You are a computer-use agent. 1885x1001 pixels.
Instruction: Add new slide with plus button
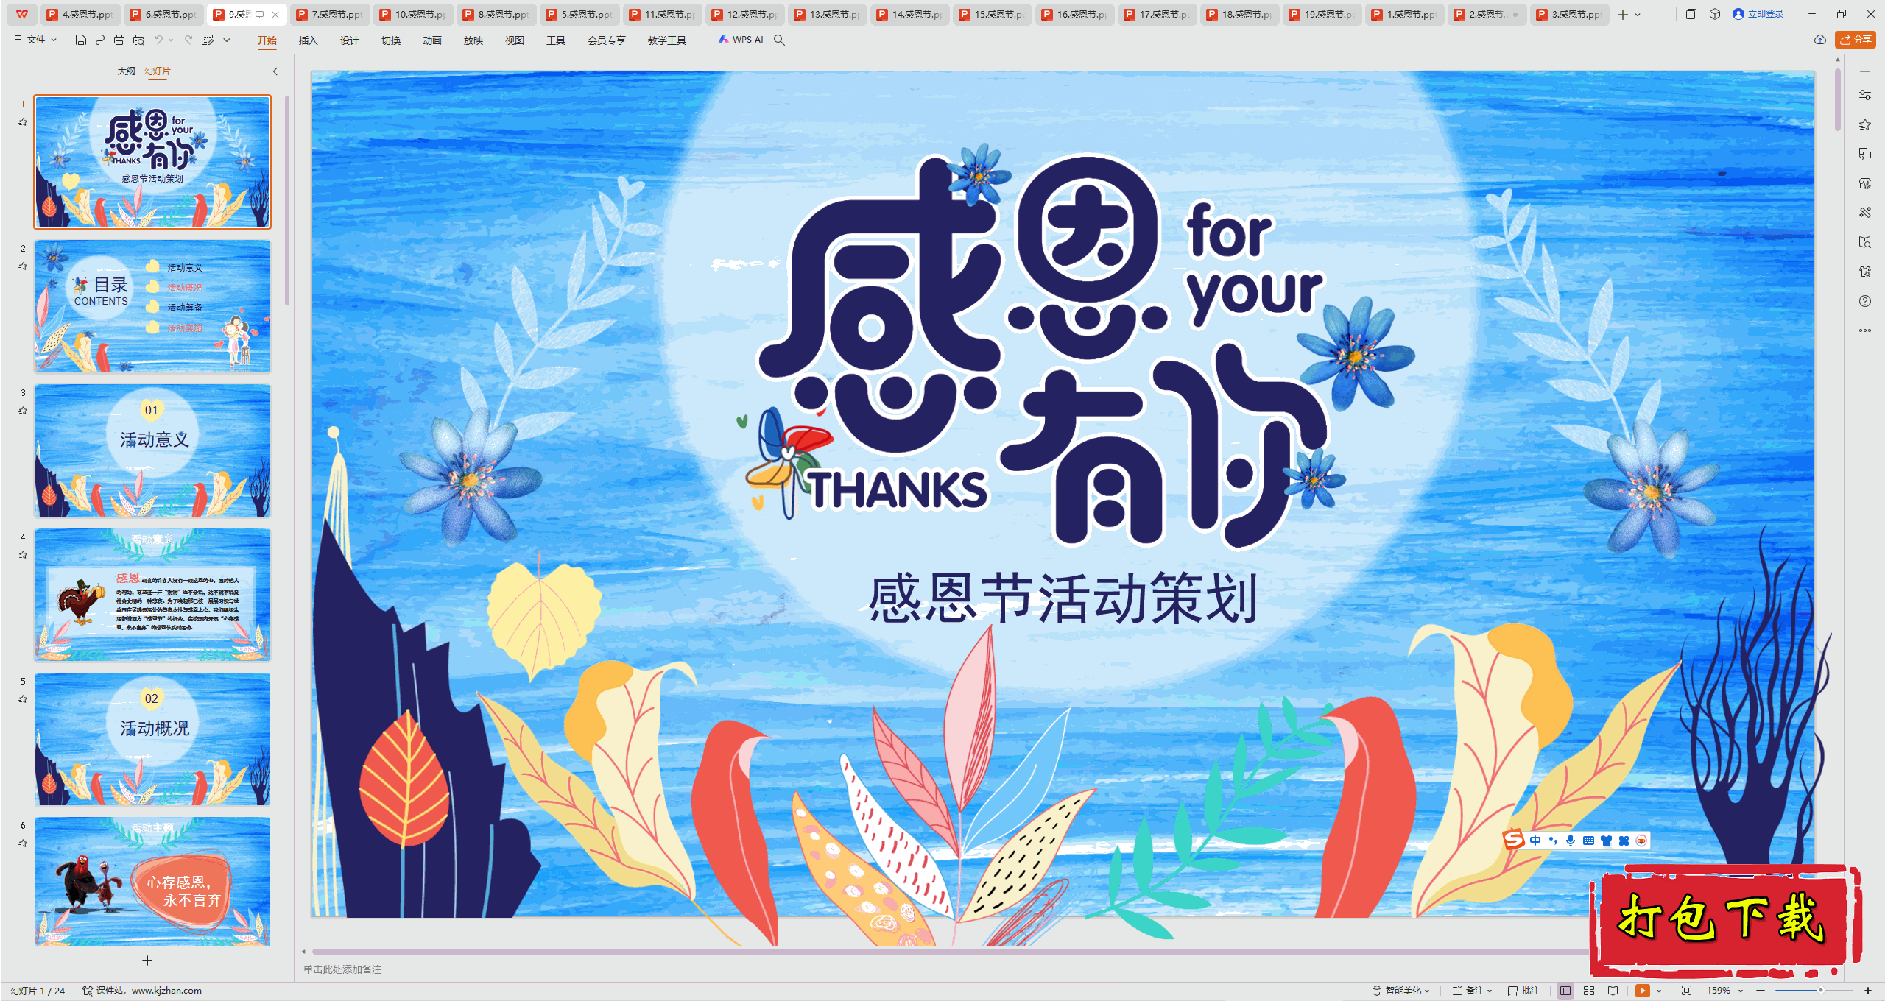point(147,961)
